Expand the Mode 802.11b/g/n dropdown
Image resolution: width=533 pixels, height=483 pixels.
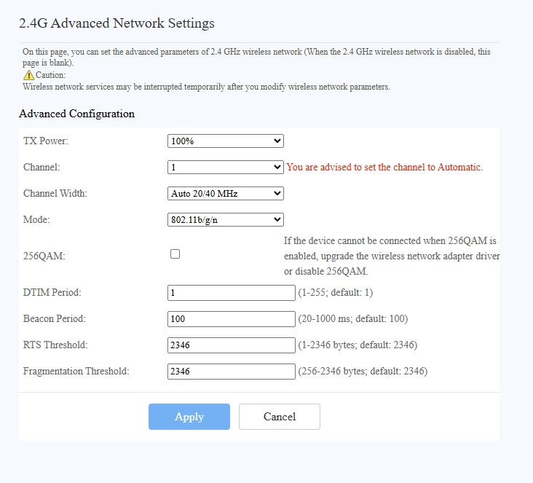225,219
